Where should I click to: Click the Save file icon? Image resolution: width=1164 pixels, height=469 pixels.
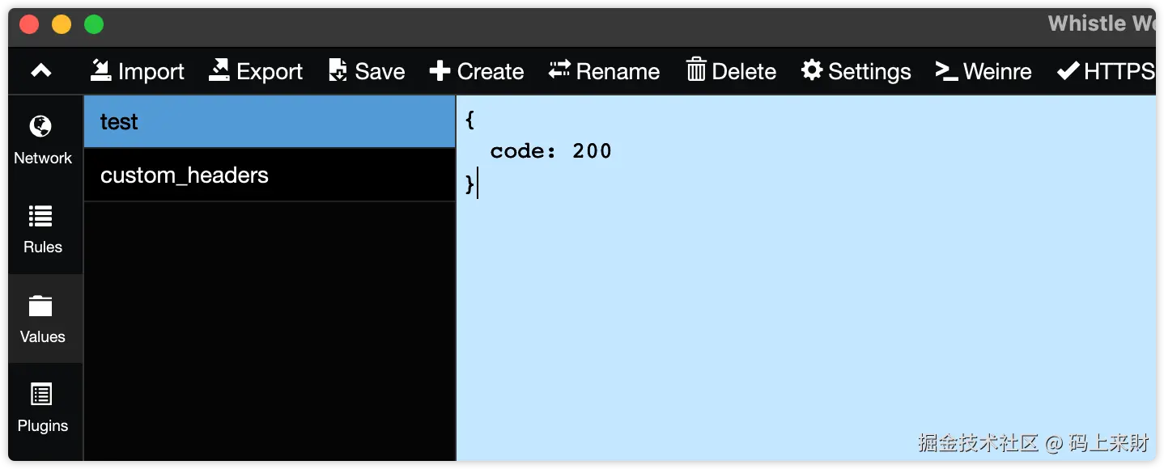point(338,71)
